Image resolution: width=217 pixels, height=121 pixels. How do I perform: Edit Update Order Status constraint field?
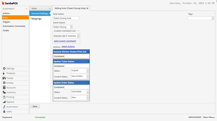tap(77, 87)
